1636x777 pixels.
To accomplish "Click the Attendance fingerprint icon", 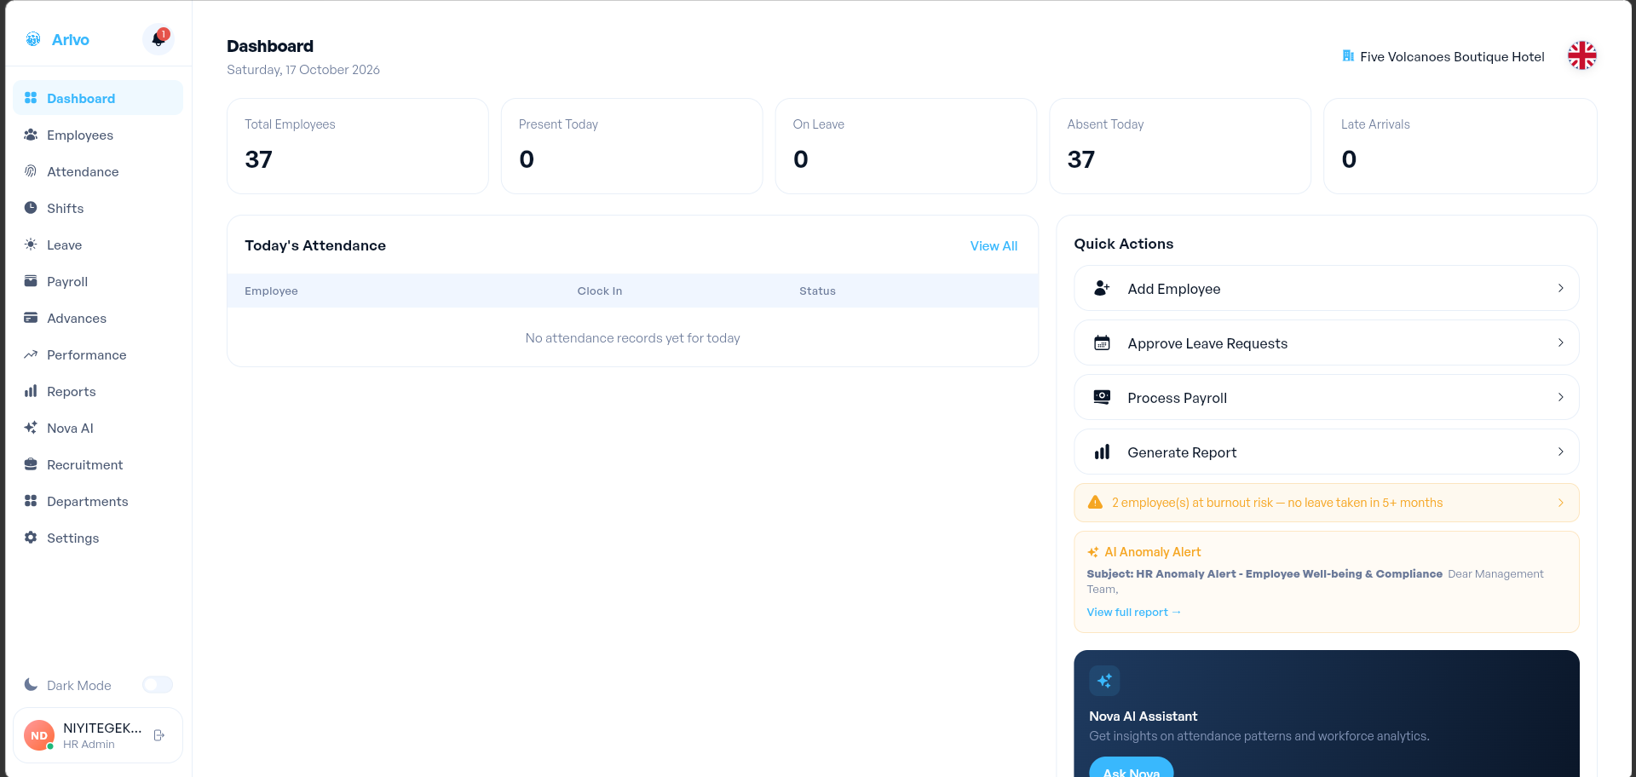I will [x=31, y=171].
